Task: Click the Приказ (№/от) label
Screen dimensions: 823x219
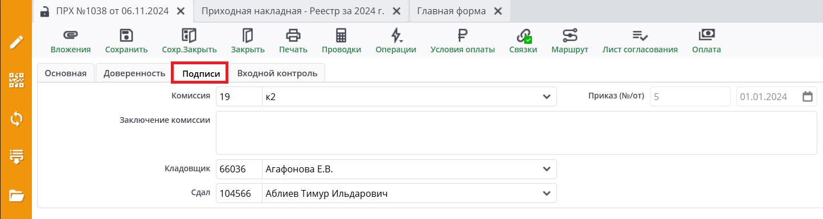Action: pos(616,96)
